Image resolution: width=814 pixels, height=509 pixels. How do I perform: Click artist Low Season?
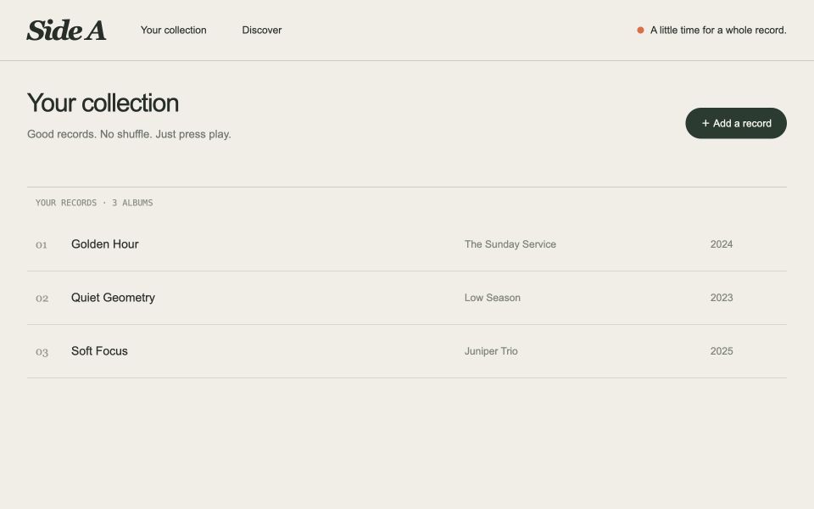point(492,298)
